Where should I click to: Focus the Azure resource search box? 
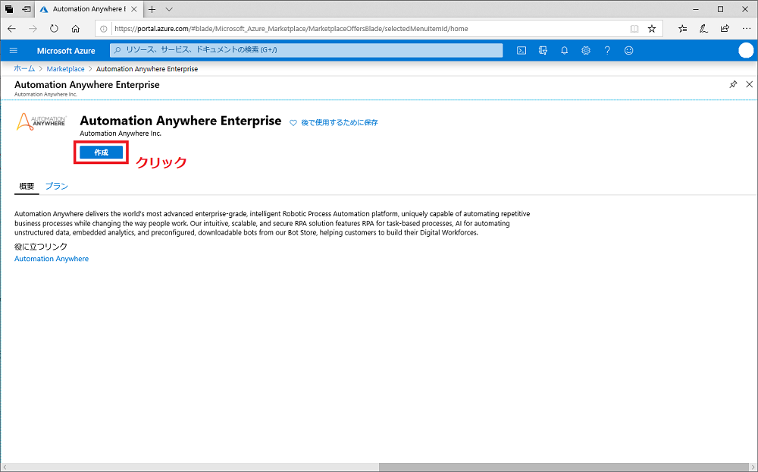click(306, 50)
